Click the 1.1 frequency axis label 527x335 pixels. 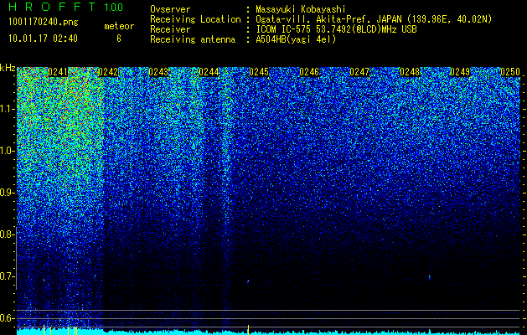8,109
